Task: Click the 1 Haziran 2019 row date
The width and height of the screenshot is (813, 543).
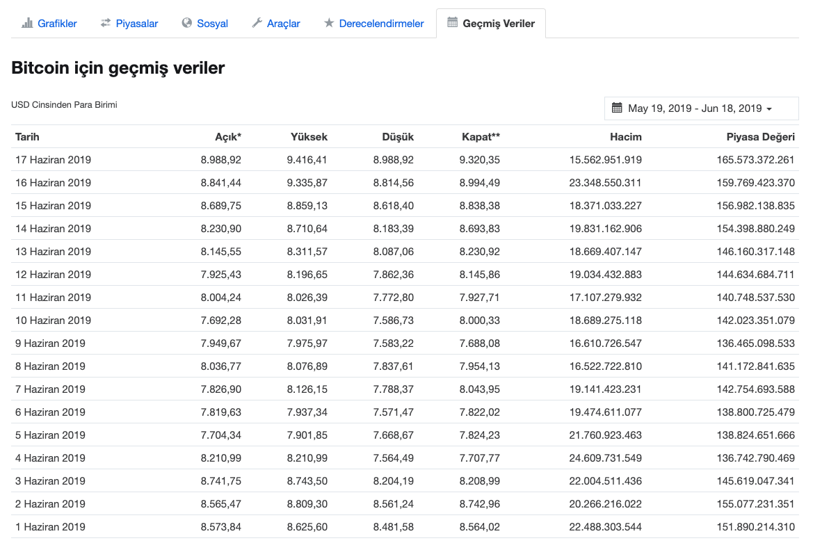Action: (50, 527)
